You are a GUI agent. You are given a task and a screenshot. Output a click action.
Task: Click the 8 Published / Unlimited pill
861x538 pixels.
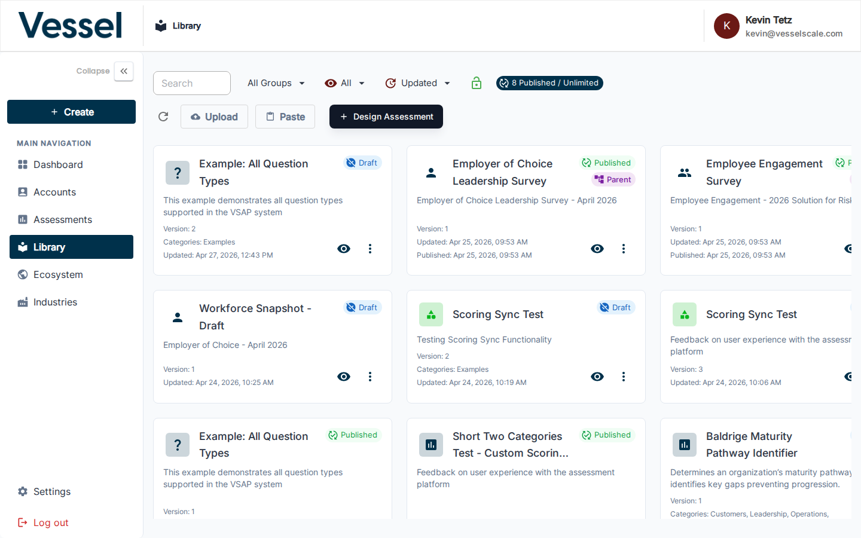coord(549,83)
